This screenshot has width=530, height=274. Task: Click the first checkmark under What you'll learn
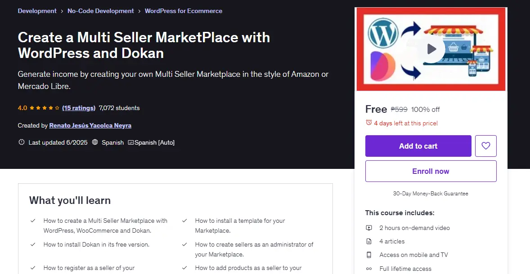click(33, 221)
